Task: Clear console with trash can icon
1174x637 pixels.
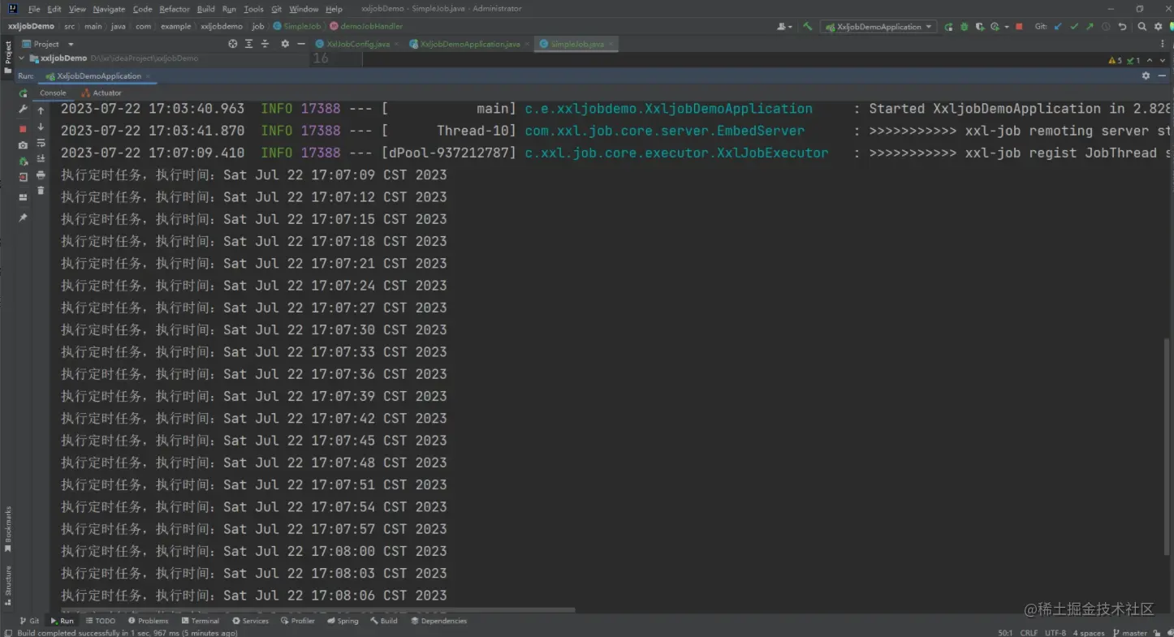Action: 41,191
